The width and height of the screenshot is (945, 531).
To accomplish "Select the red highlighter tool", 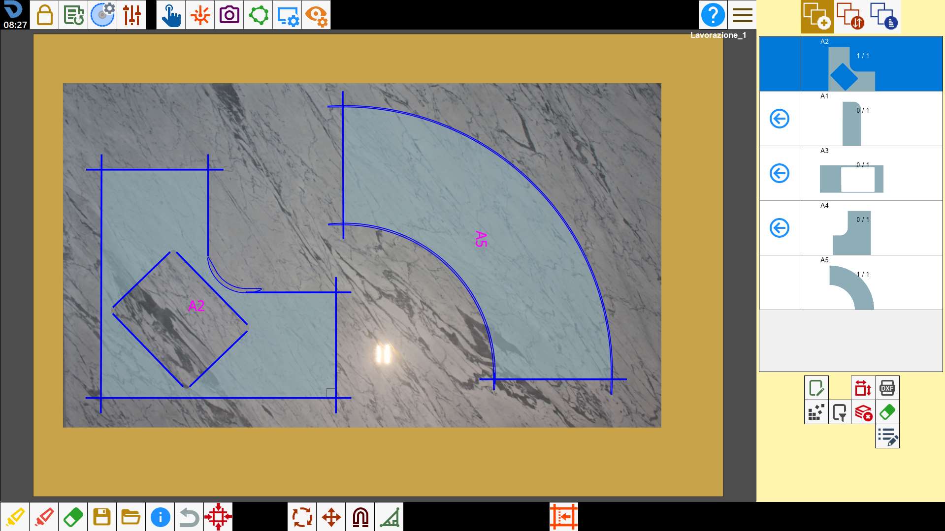I will coord(44,517).
